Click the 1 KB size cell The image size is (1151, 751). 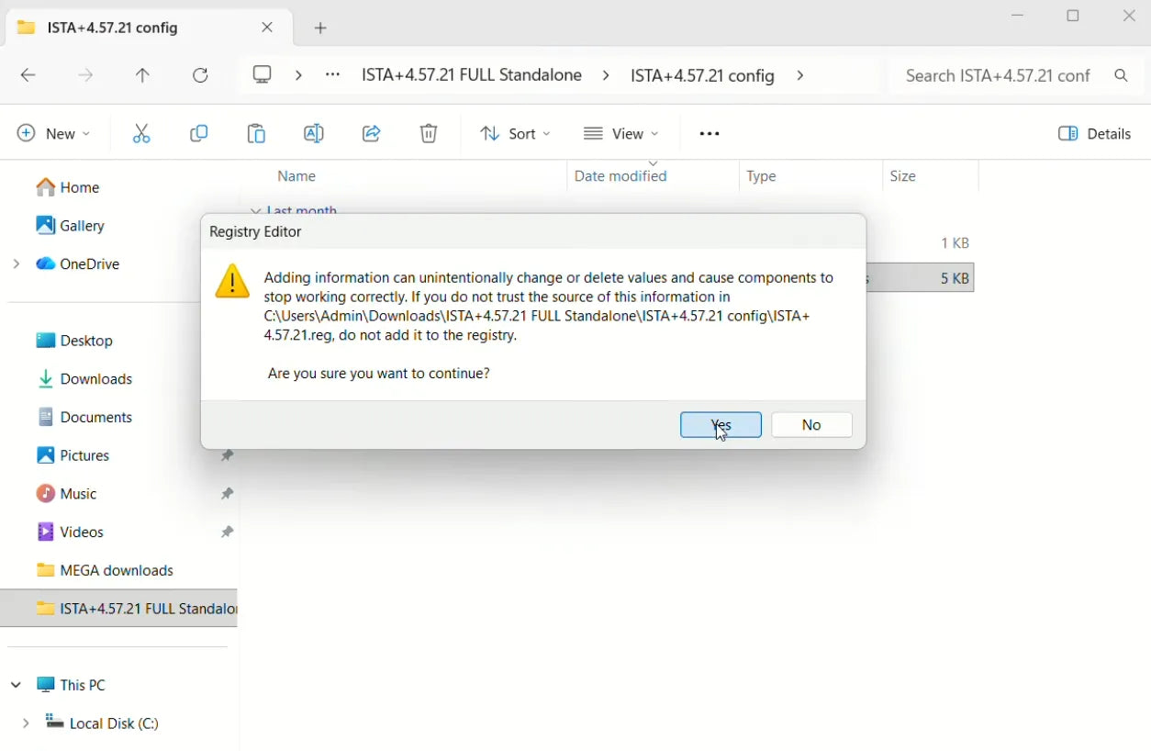click(x=955, y=243)
